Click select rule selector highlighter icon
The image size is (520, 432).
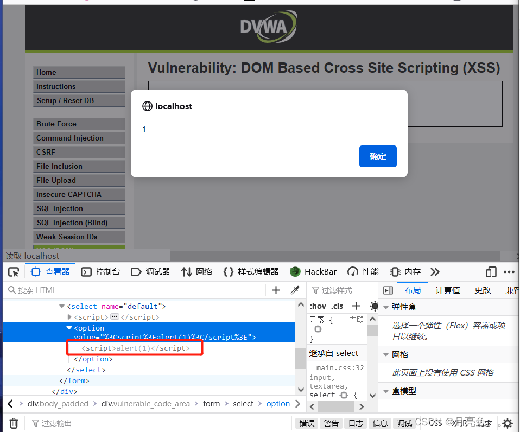[344, 395]
